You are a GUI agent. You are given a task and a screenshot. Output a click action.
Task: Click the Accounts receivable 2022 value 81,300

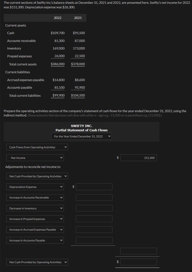click(x=59, y=41)
